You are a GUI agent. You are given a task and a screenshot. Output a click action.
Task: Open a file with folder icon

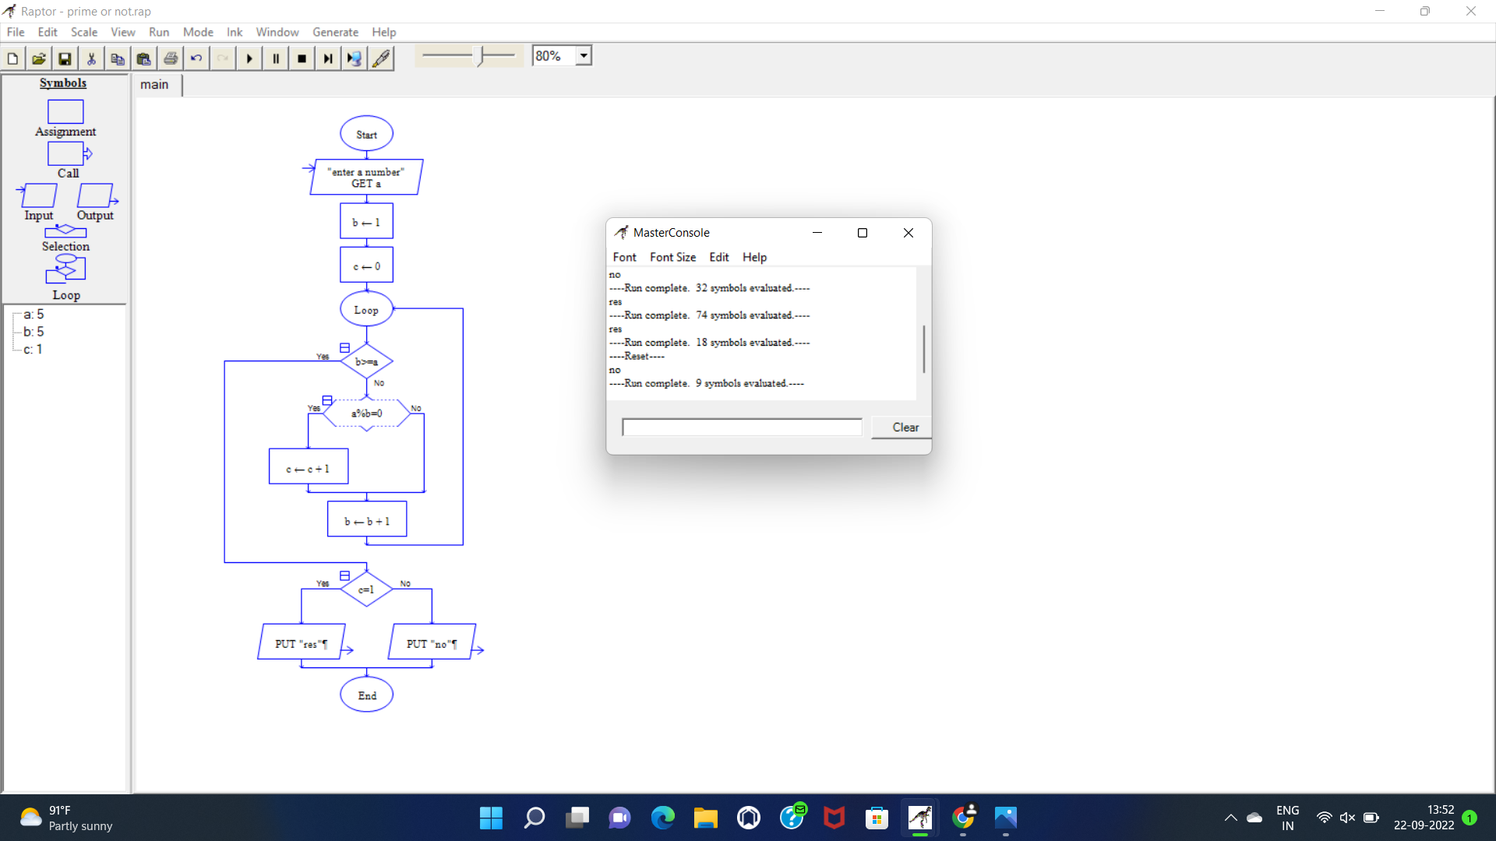(39, 58)
